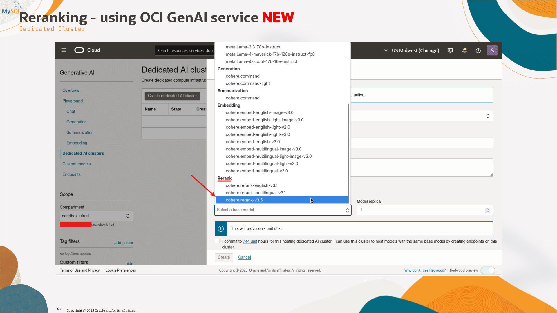This screenshot has height=313, width=557.
Task: Choose cohere.rerank-multilingual-v3.1 option
Action: click(x=256, y=193)
